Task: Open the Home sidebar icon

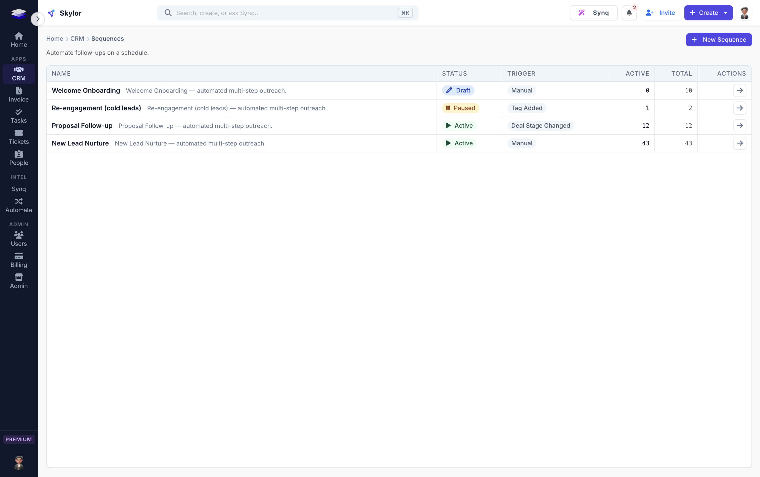Action: pos(19,40)
